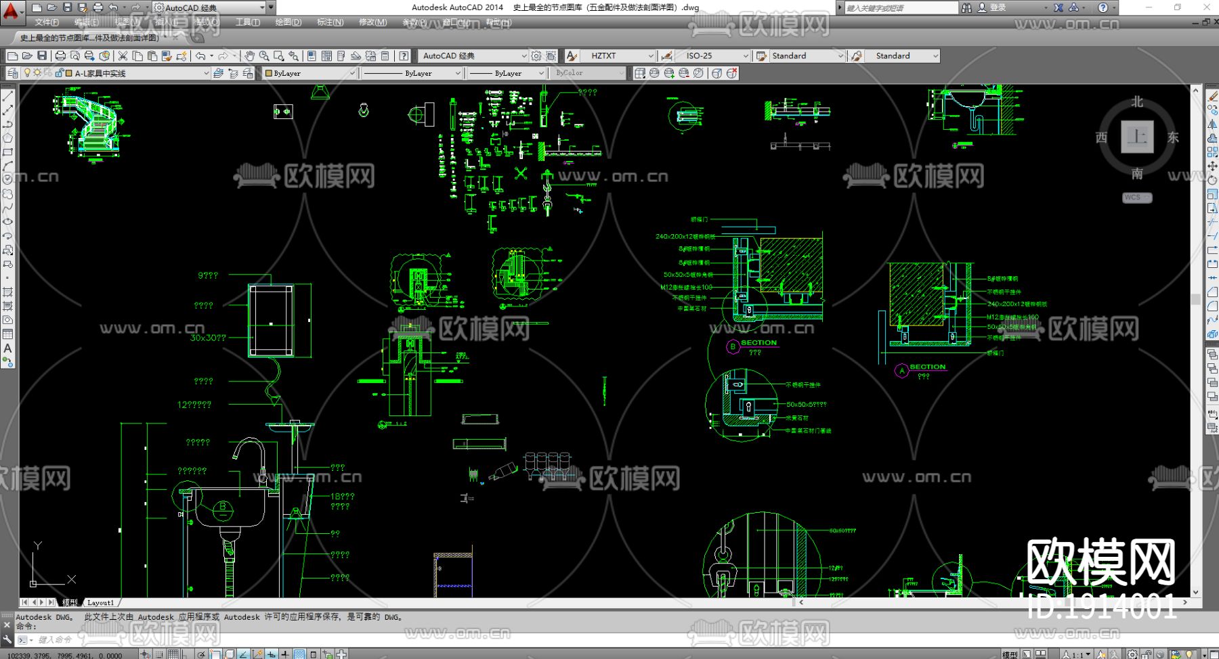Click the ByLayer color swatch square
Image resolution: width=1219 pixels, height=659 pixels.
coord(269,73)
